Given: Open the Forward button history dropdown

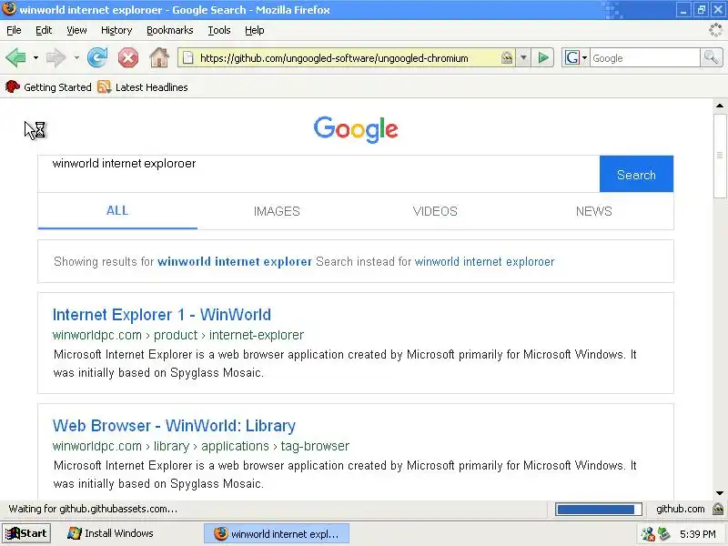Looking at the screenshot, I should coord(76,58).
